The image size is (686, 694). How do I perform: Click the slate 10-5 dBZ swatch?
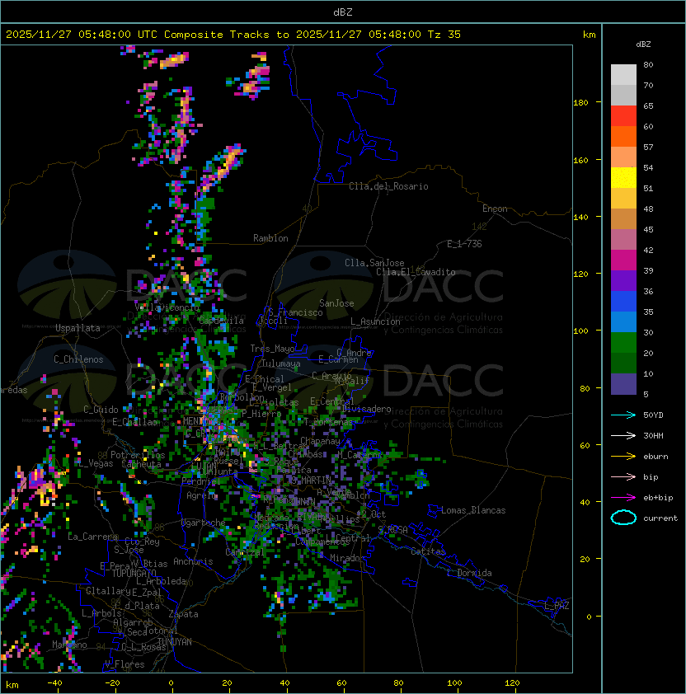pos(623,384)
